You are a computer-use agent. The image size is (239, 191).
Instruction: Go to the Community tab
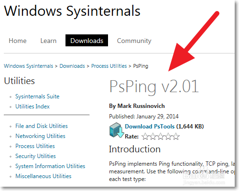(x=134, y=41)
